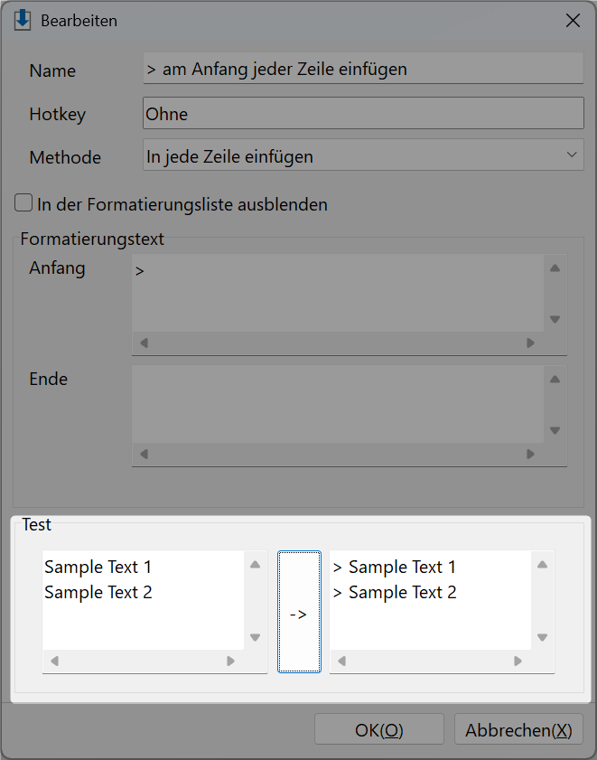Click the up arrow of the test output scrollbar
This screenshot has width=597, height=760.
[x=542, y=565]
